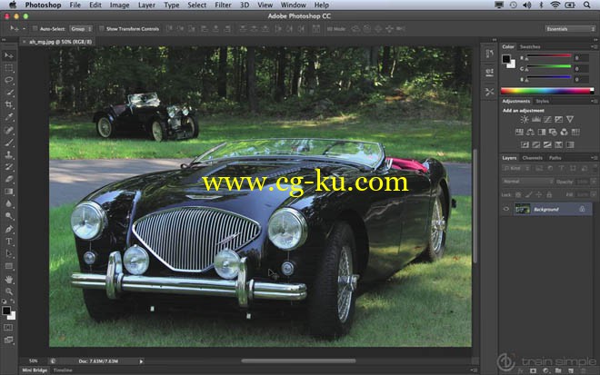Select the Gradient tool
The height and width of the screenshot is (375, 600).
tap(9, 192)
